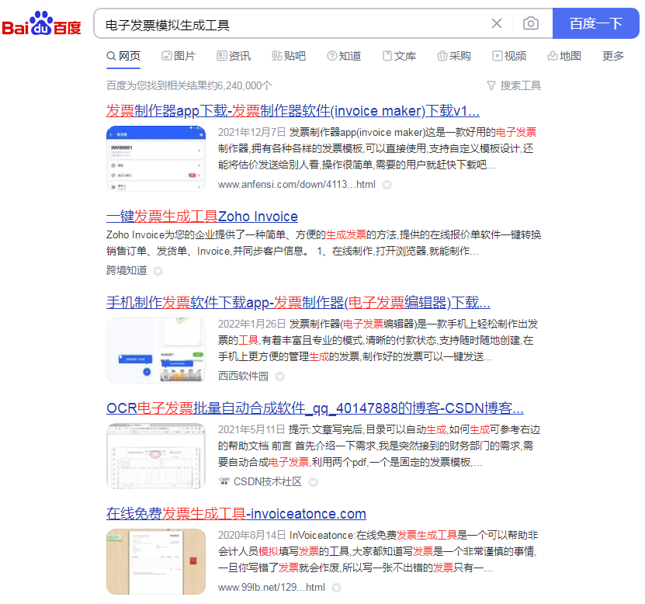Expand the dropdown next to anfensi.com URL

pyautogui.click(x=387, y=185)
